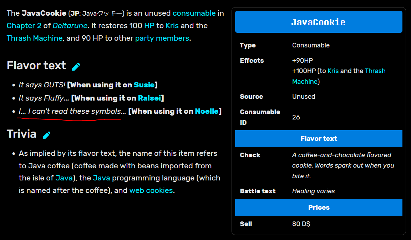This screenshot has height=240, width=411.
Task: Open the Java island link after 'isle of'
Action: tap(64, 178)
